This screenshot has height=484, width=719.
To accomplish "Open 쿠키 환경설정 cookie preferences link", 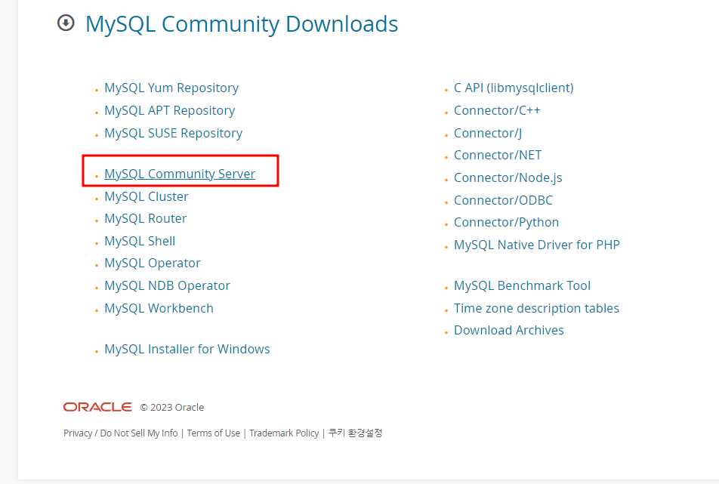I will [x=356, y=433].
